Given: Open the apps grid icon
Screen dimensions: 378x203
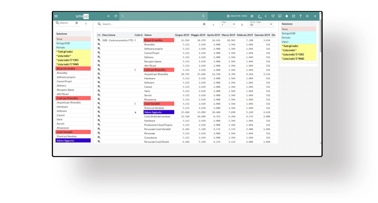Looking at the screenshot, I should click(252, 16).
